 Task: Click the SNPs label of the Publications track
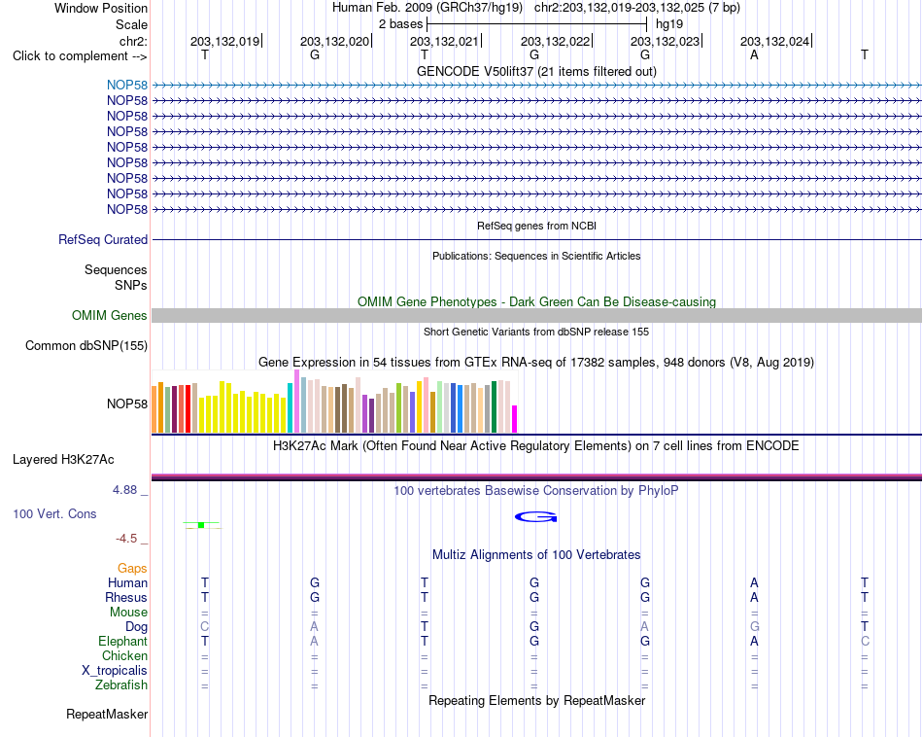(x=131, y=285)
